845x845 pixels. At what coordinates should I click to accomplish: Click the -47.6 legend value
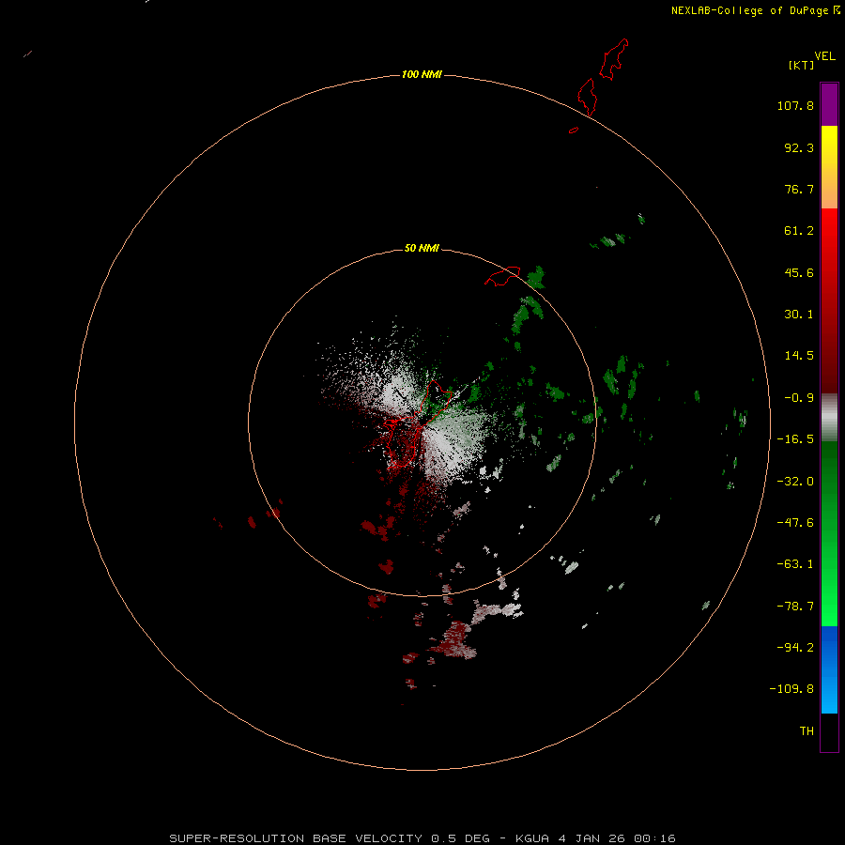pos(795,523)
